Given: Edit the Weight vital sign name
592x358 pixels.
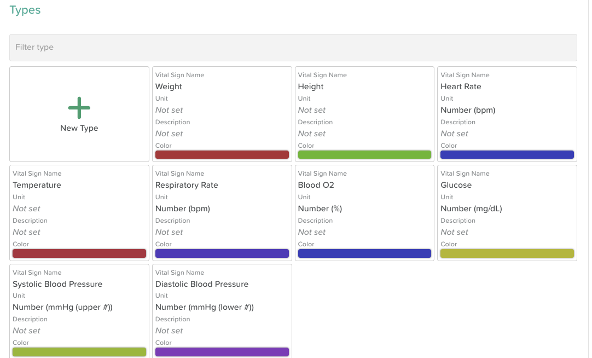Looking at the screenshot, I should click(169, 86).
